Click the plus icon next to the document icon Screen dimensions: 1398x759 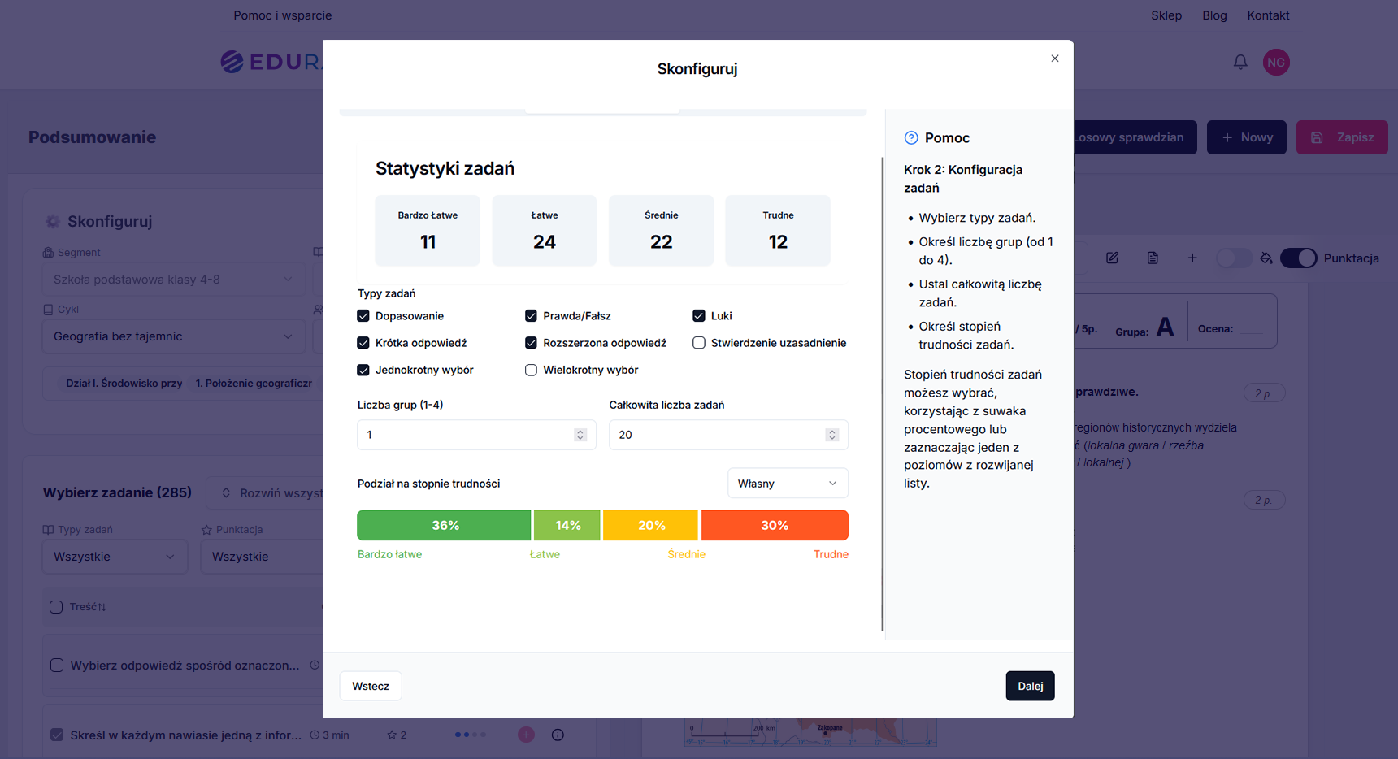pos(1192,258)
